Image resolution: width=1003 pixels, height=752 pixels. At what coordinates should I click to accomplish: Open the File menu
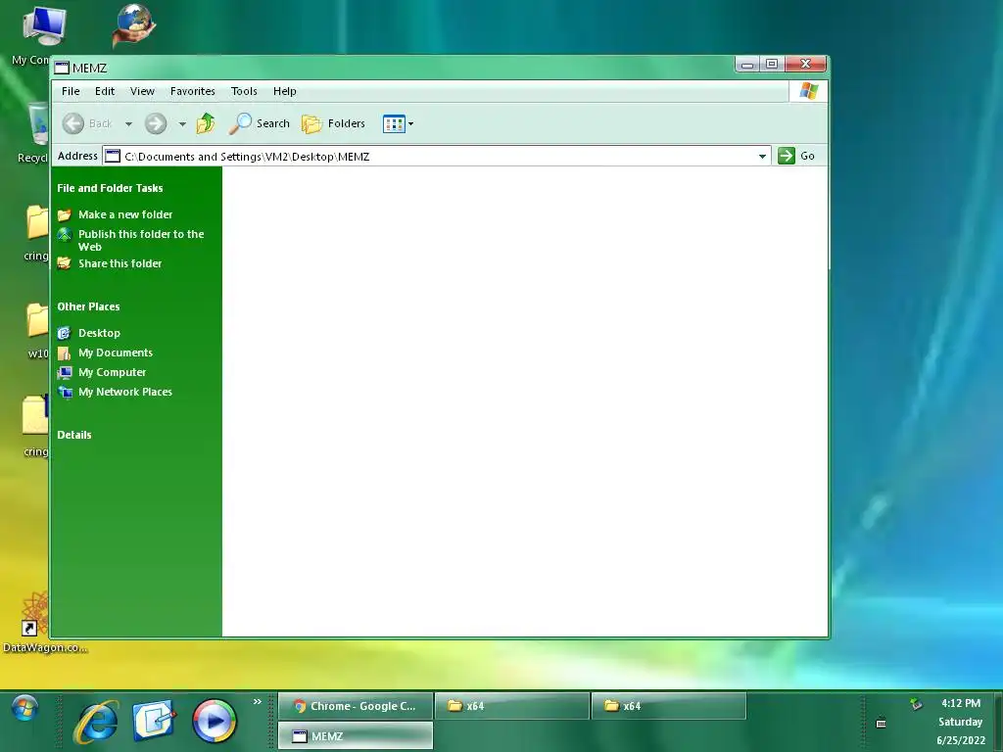click(71, 91)
